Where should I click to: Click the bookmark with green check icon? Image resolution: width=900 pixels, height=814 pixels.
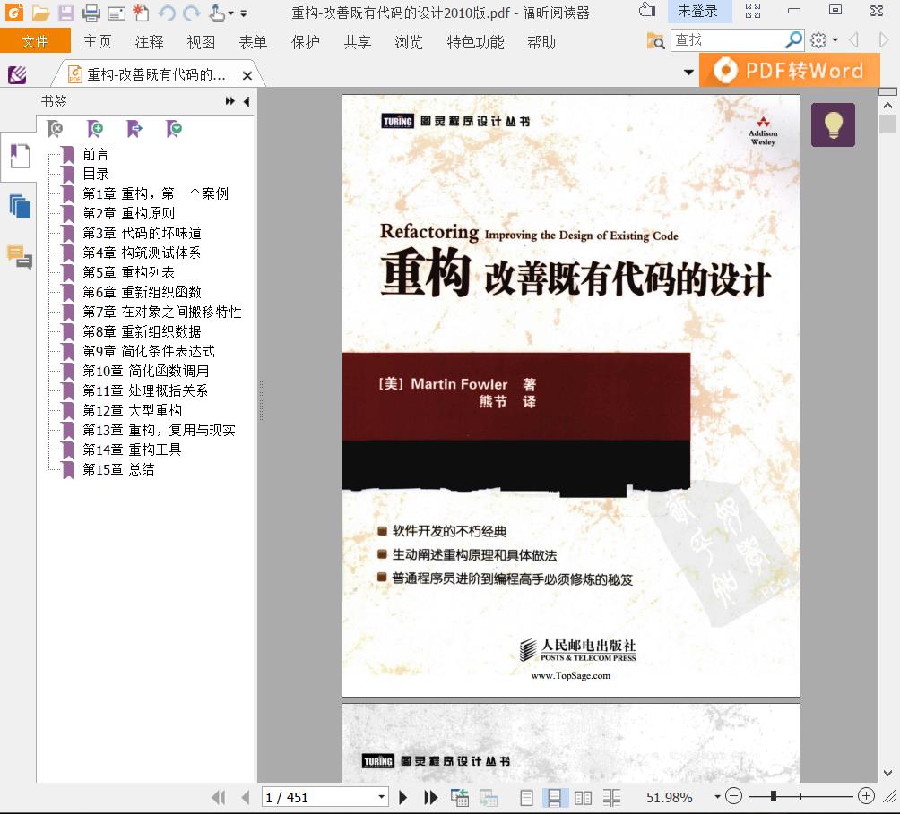click(174, 129)
